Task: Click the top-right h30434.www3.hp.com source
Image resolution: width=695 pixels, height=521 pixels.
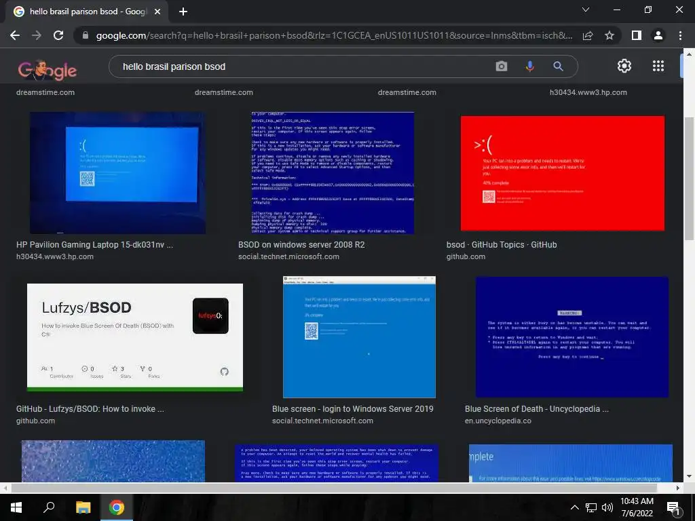Action: [x=588, y=92]
